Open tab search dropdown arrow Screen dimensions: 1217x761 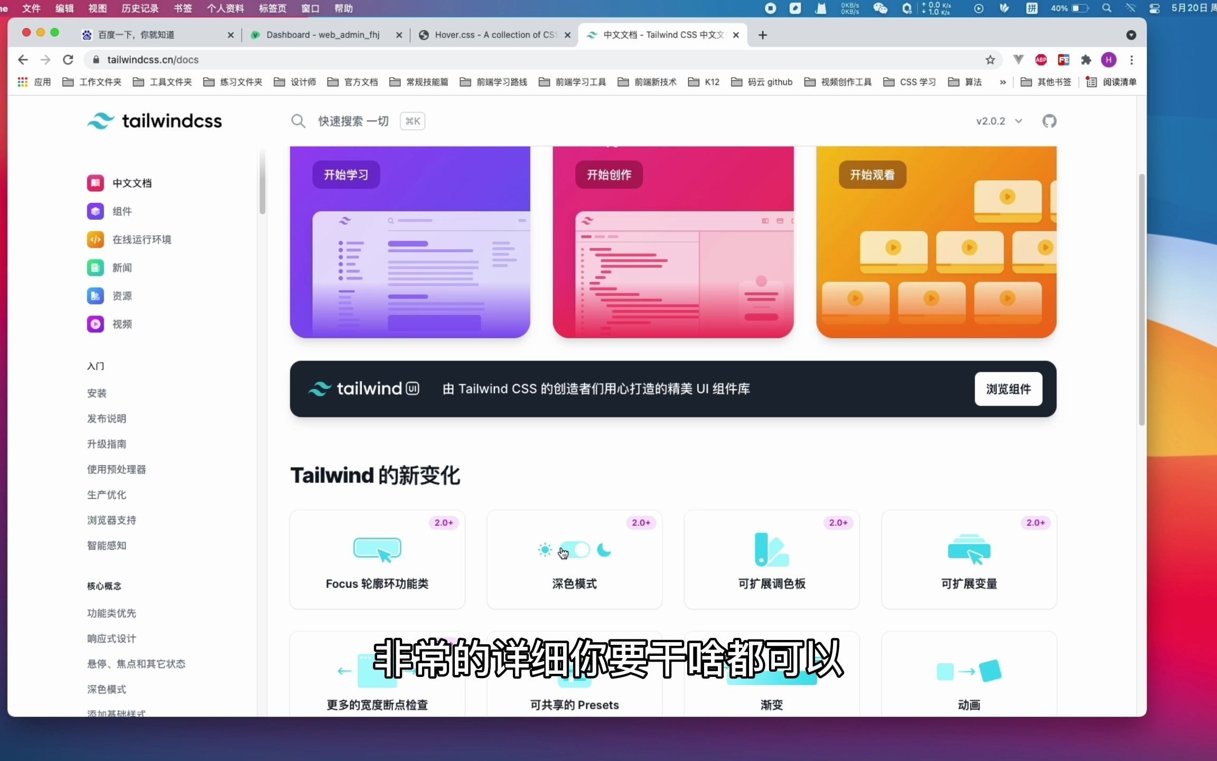[x=1131, y=35]
